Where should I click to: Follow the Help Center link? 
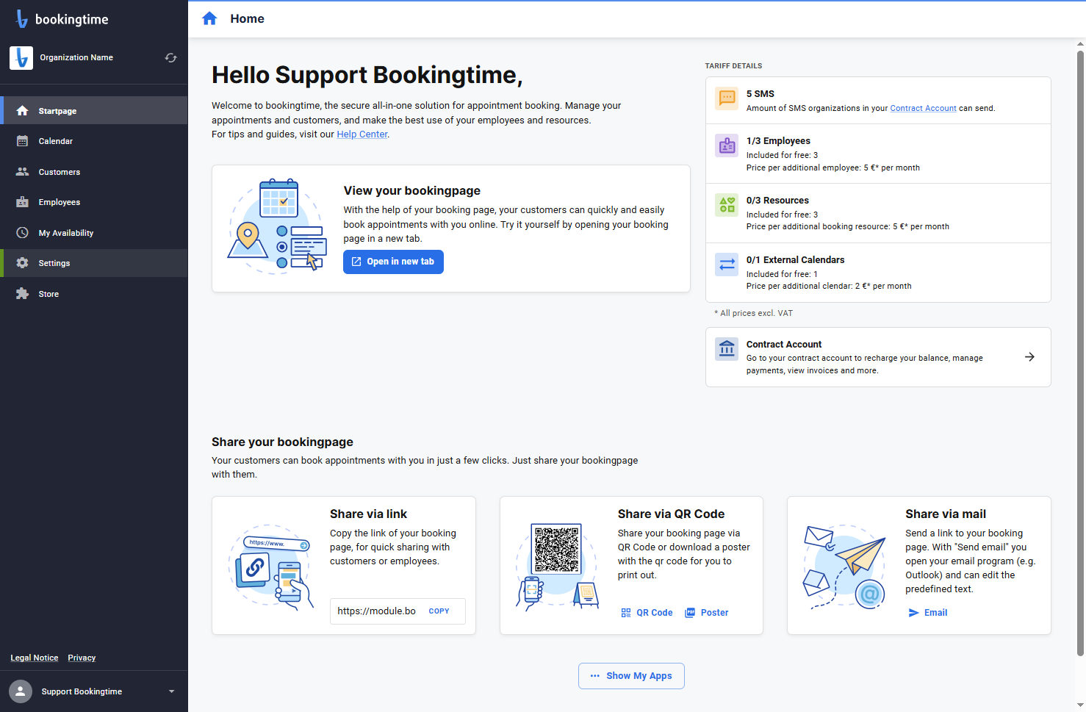click(x=362, y=134)
